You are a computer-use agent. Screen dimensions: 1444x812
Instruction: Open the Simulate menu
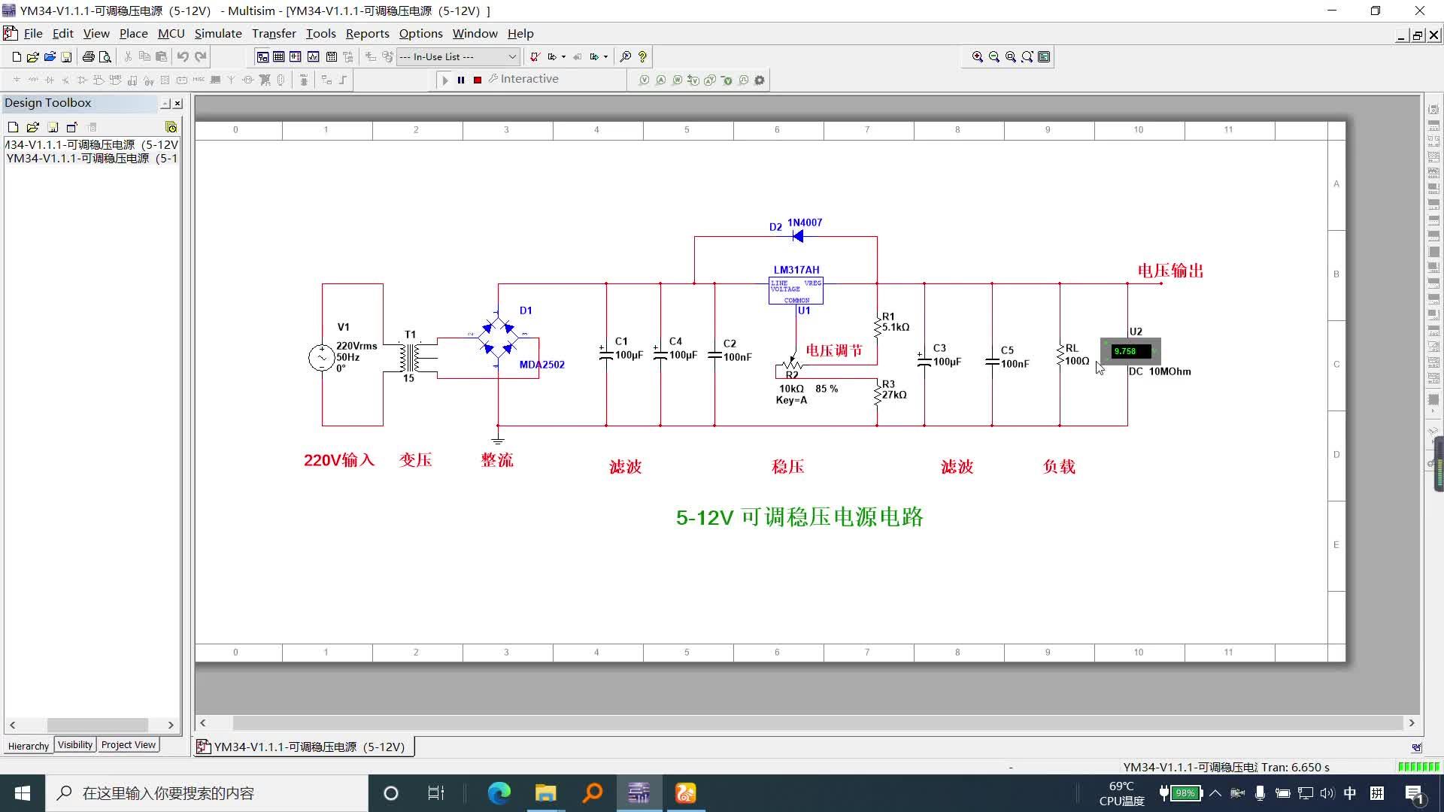point(218,33)
